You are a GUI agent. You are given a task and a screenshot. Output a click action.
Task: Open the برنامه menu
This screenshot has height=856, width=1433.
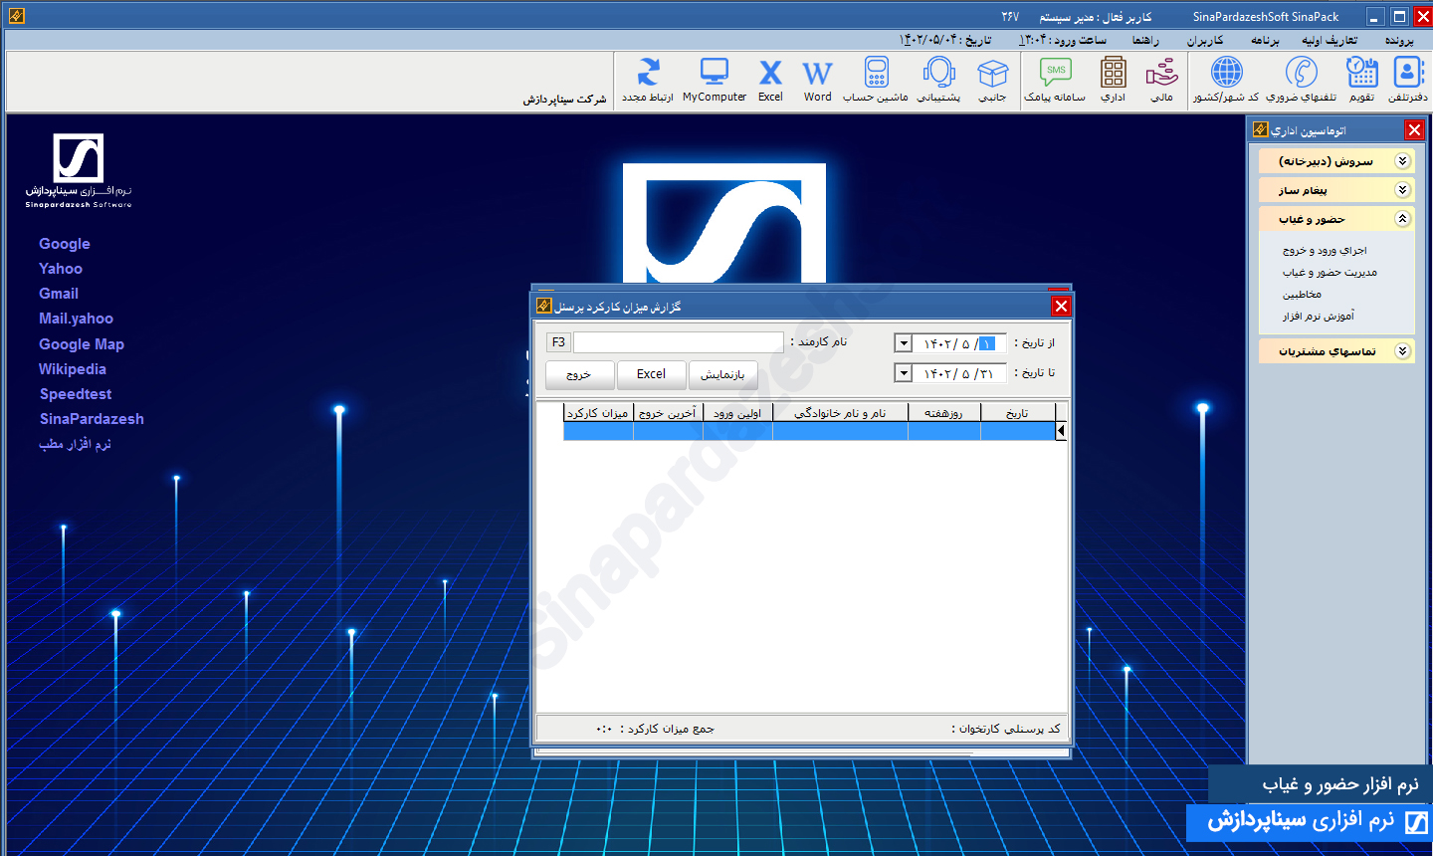(1265, 40)
